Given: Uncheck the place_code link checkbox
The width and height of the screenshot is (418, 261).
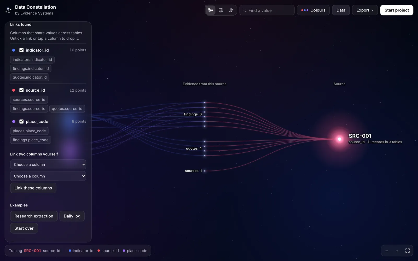Looking at the screenshot, I should tap(21, 122).
